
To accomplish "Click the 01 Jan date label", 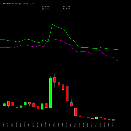I will pyautogui.click(x=54, y=125).
